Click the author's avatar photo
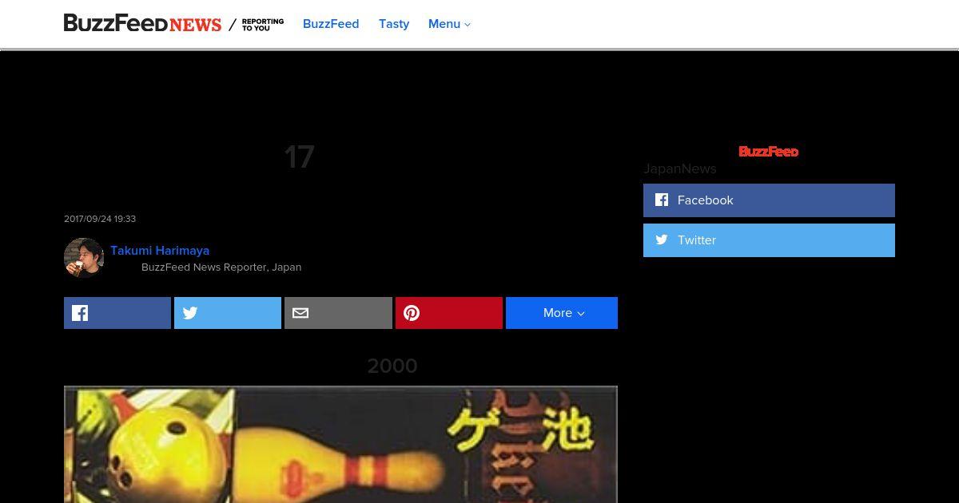Image resolution: width=959 pixels, height=503 pixels. pos(84,258)
